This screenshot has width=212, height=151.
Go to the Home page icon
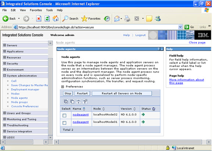coord(55,19)
